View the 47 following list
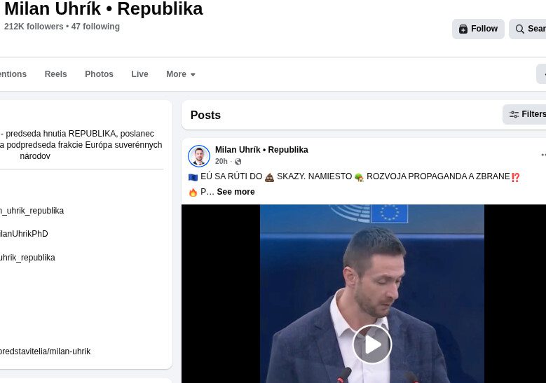The height and width of the screenshot is (383, 546). click(95, 27)
